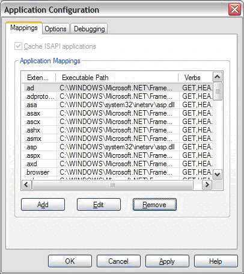Select the .aspx extension row
Screen dimensions: 244x274
[117, 155]
